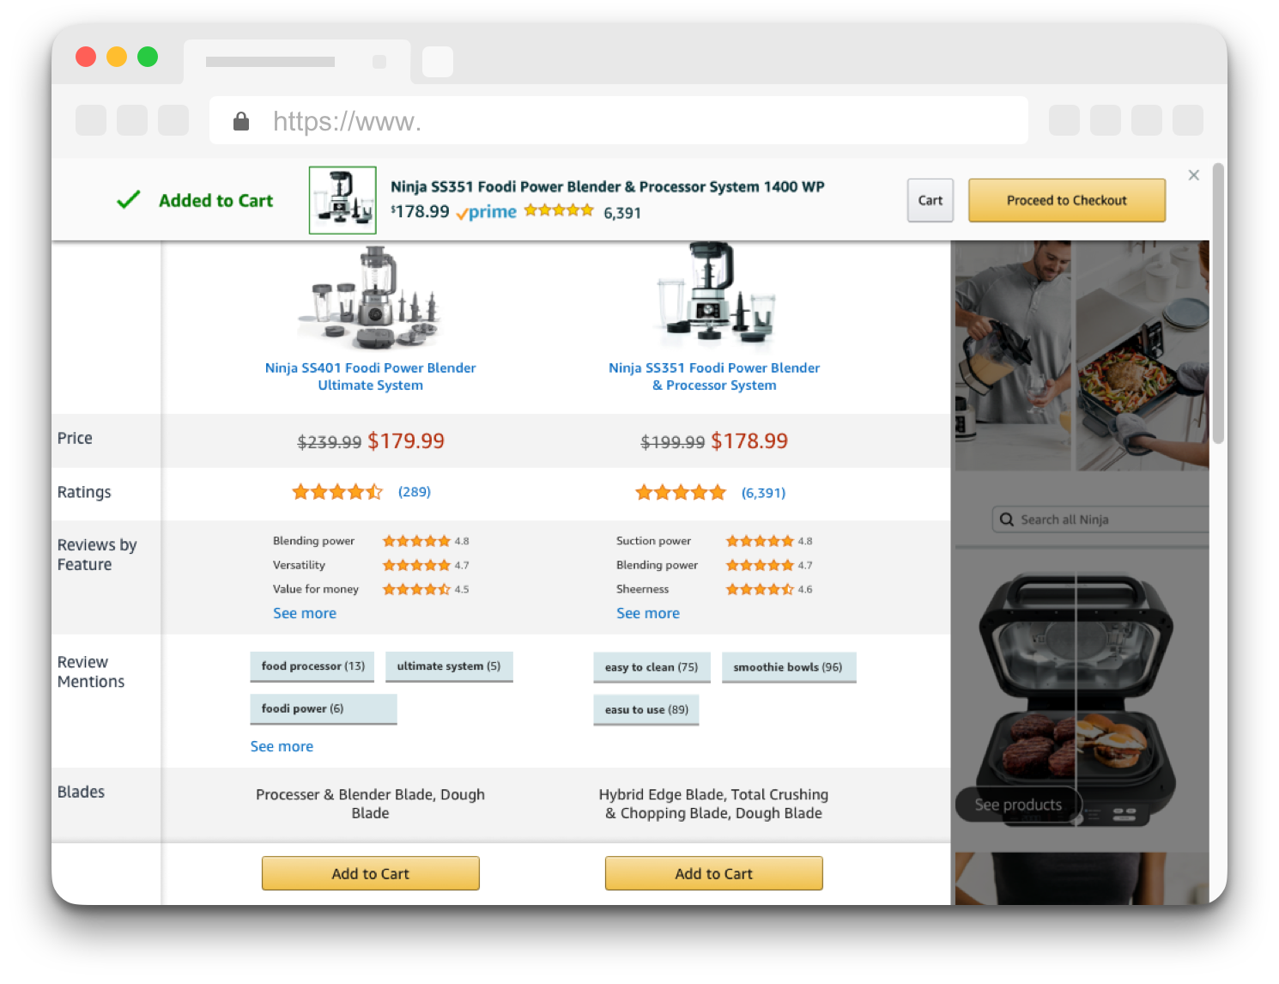Open the (289) reviews link
Viewport: 1279px width, 984px height.
pyautogui.click(x=415, y=492)
